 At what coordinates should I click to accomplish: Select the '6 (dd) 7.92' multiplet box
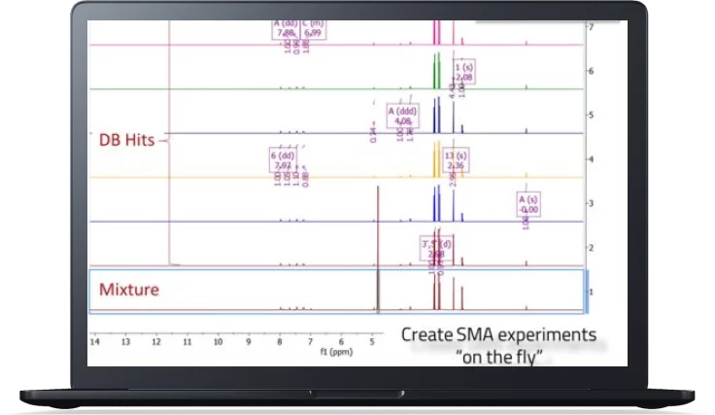point(283,160)
